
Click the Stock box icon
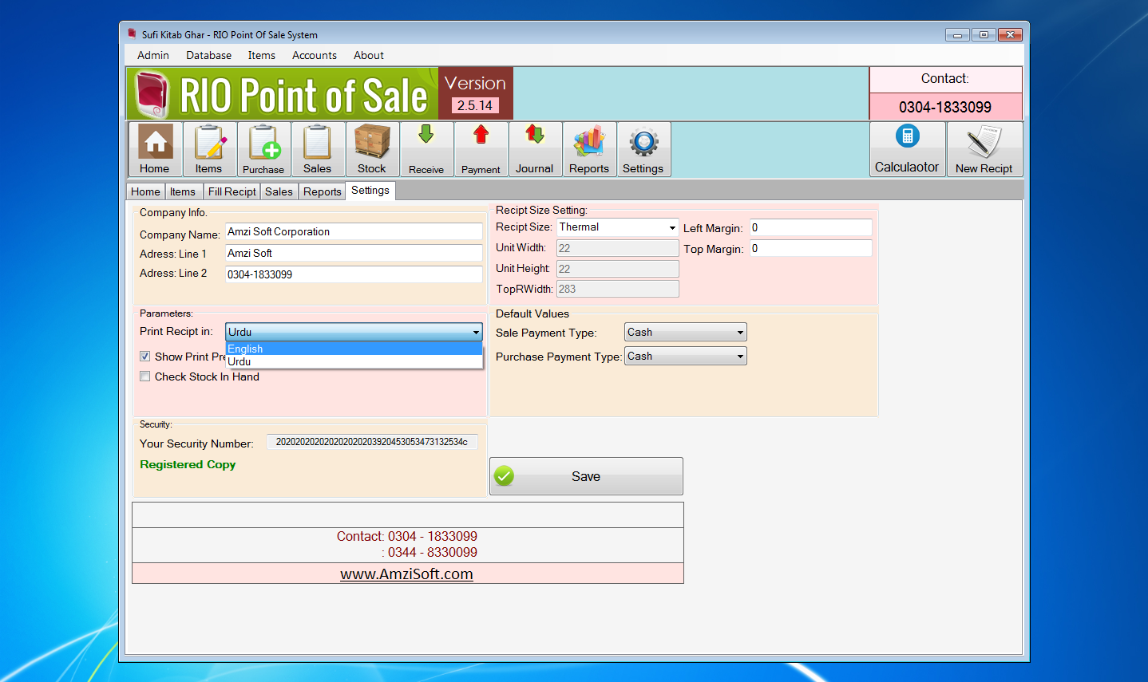click(372, 148)
